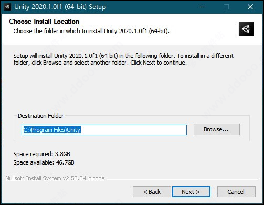Click the Destination Folder path field
Viewport: 264px width, 205px height.
point(104,130)
